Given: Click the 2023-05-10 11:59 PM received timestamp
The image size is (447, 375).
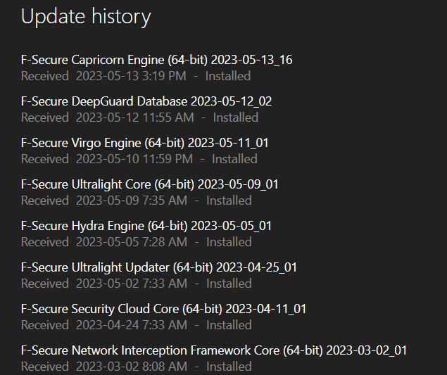Looking at the screenshot, I should pos(134,159).
